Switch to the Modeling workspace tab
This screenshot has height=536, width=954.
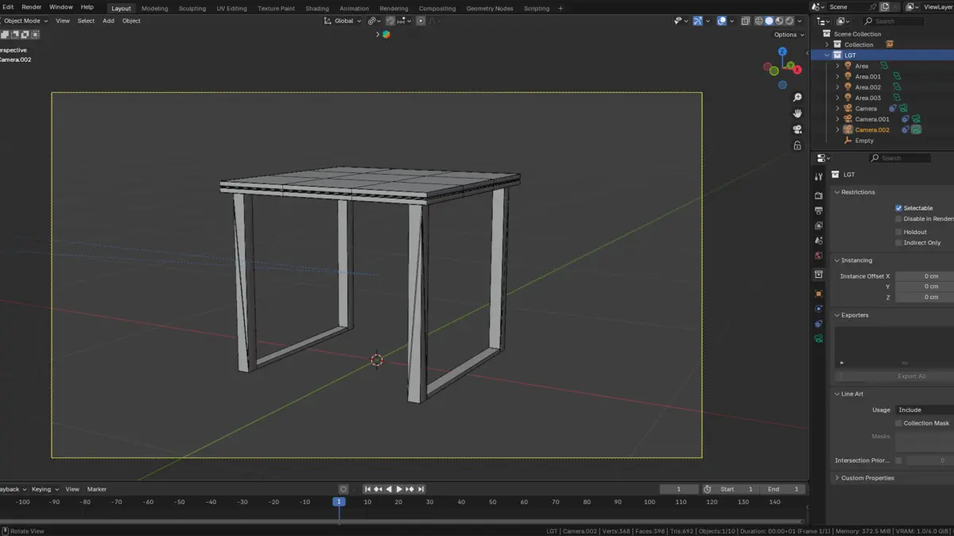155,8
